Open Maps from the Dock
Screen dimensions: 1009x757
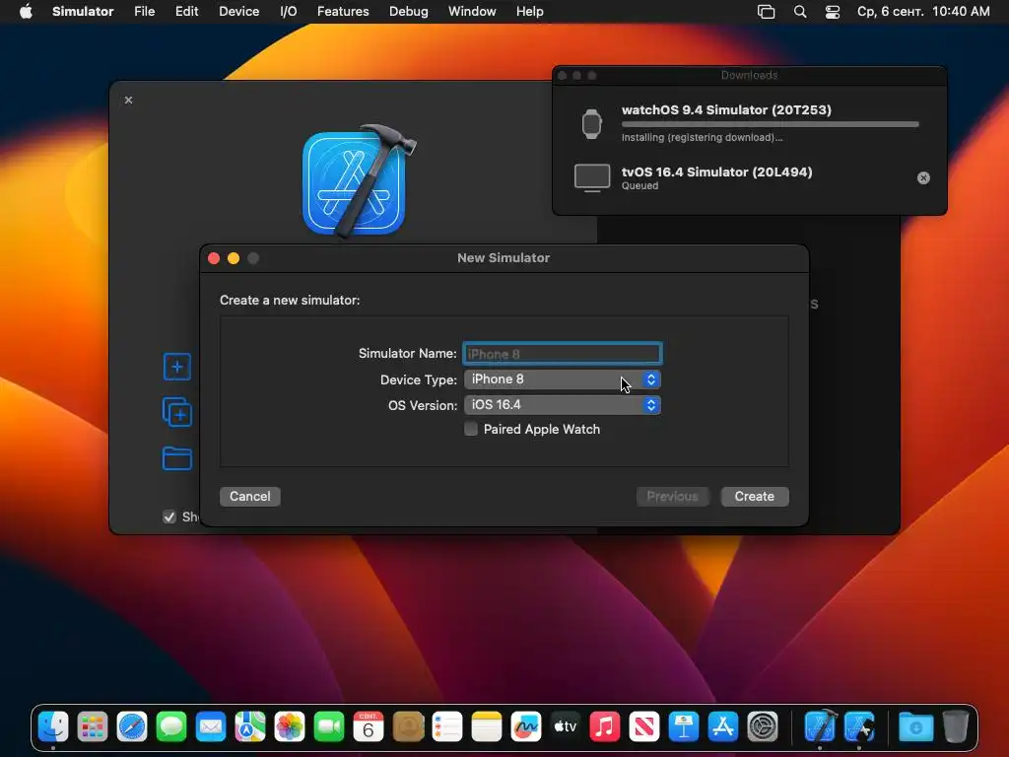250,727
